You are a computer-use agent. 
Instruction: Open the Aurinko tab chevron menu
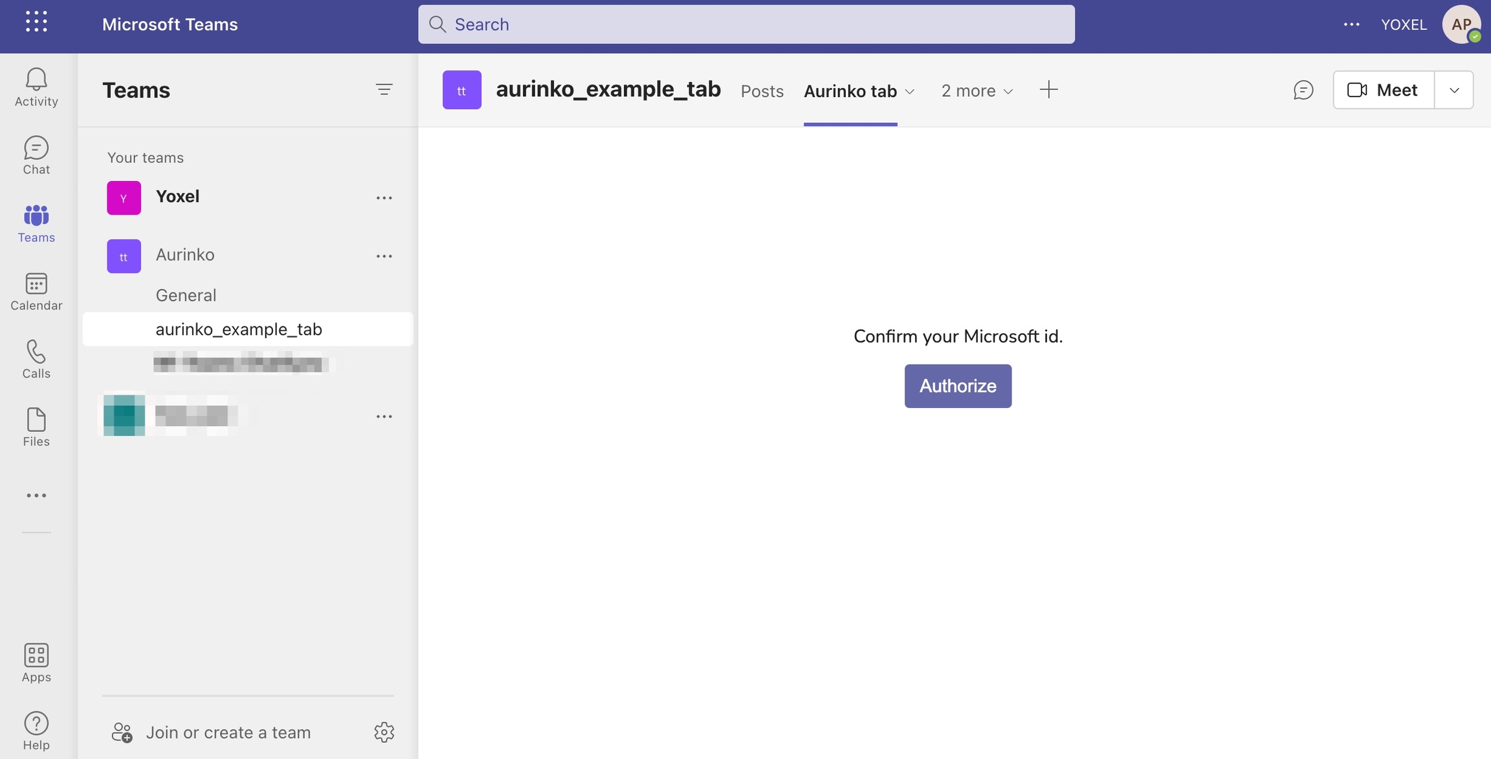pyautogui.click(x=909, y=91)
